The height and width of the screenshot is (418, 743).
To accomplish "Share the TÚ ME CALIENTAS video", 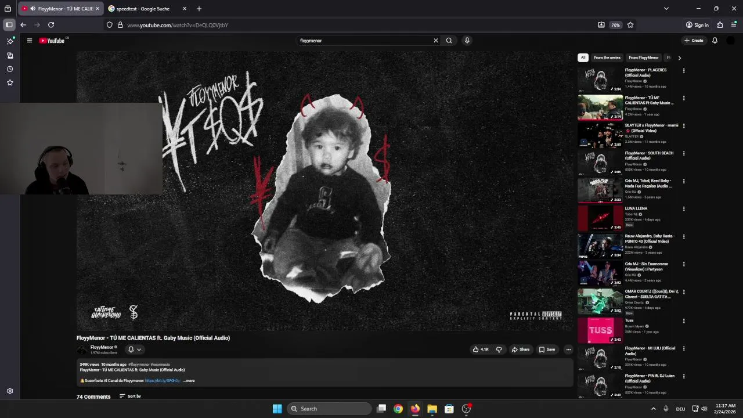I will pyautogui.click(x=521, y=349).
